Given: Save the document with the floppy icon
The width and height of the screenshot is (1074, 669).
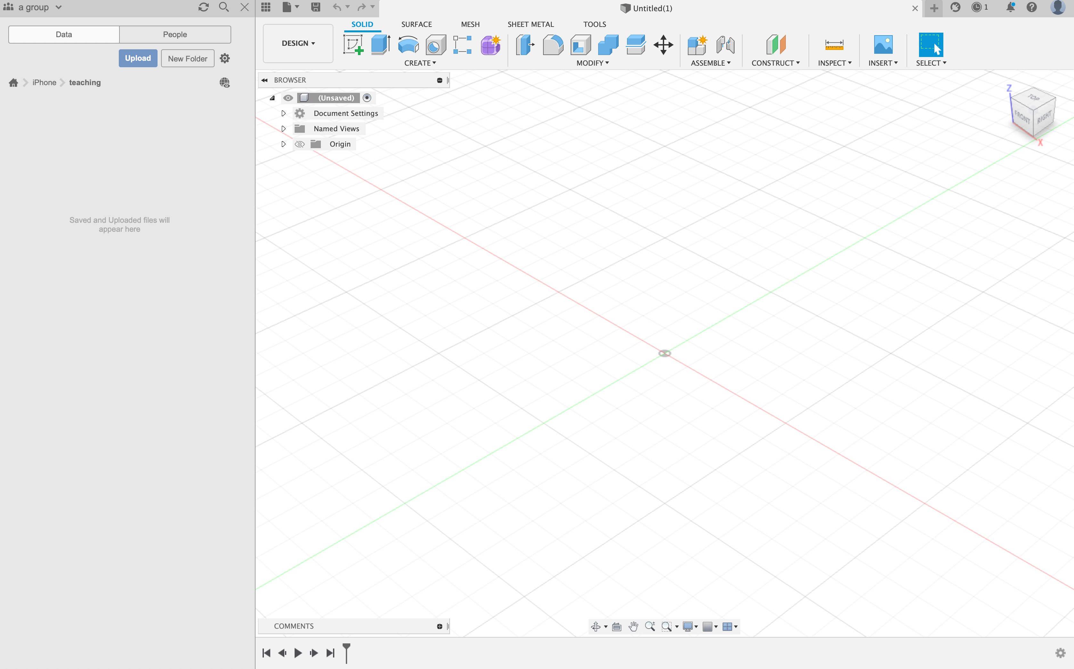Looking at the screenshot, I should pos(315,7).
